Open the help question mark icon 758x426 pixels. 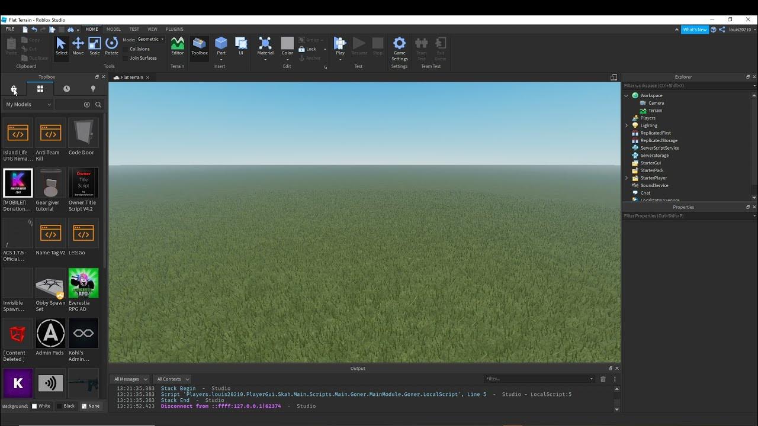coord(714,29)
